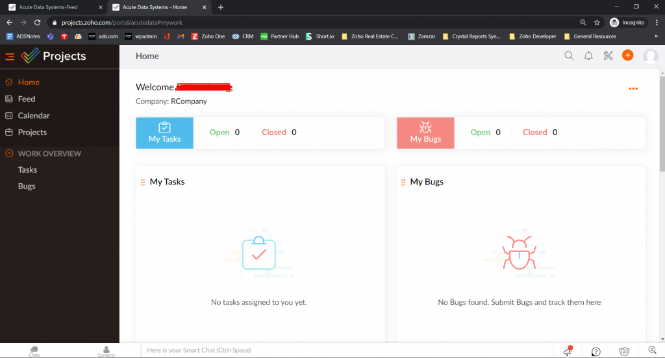Open Home in the sidebar
This screenshot has height=358, width=665.
[29, 83]
